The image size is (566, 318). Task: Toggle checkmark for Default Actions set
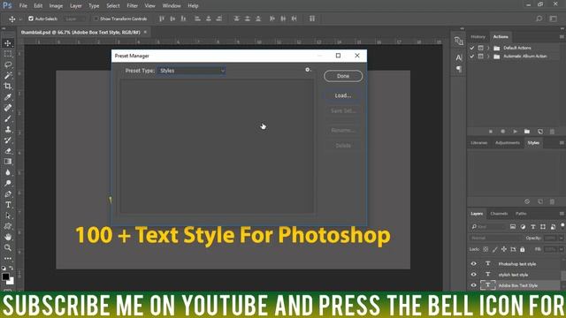tap(471, 48)
